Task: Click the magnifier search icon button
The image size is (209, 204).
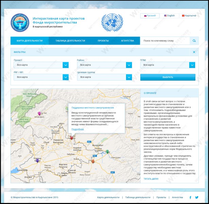Action: tap(194, 41)
